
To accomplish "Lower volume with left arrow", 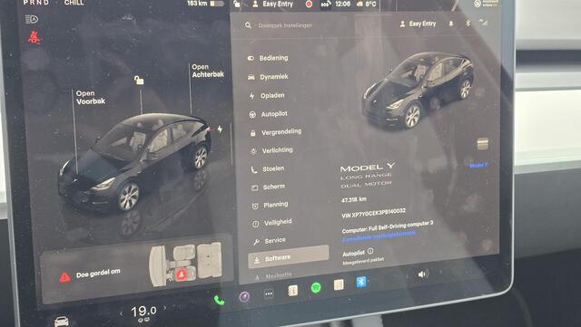I will point(407,276).
